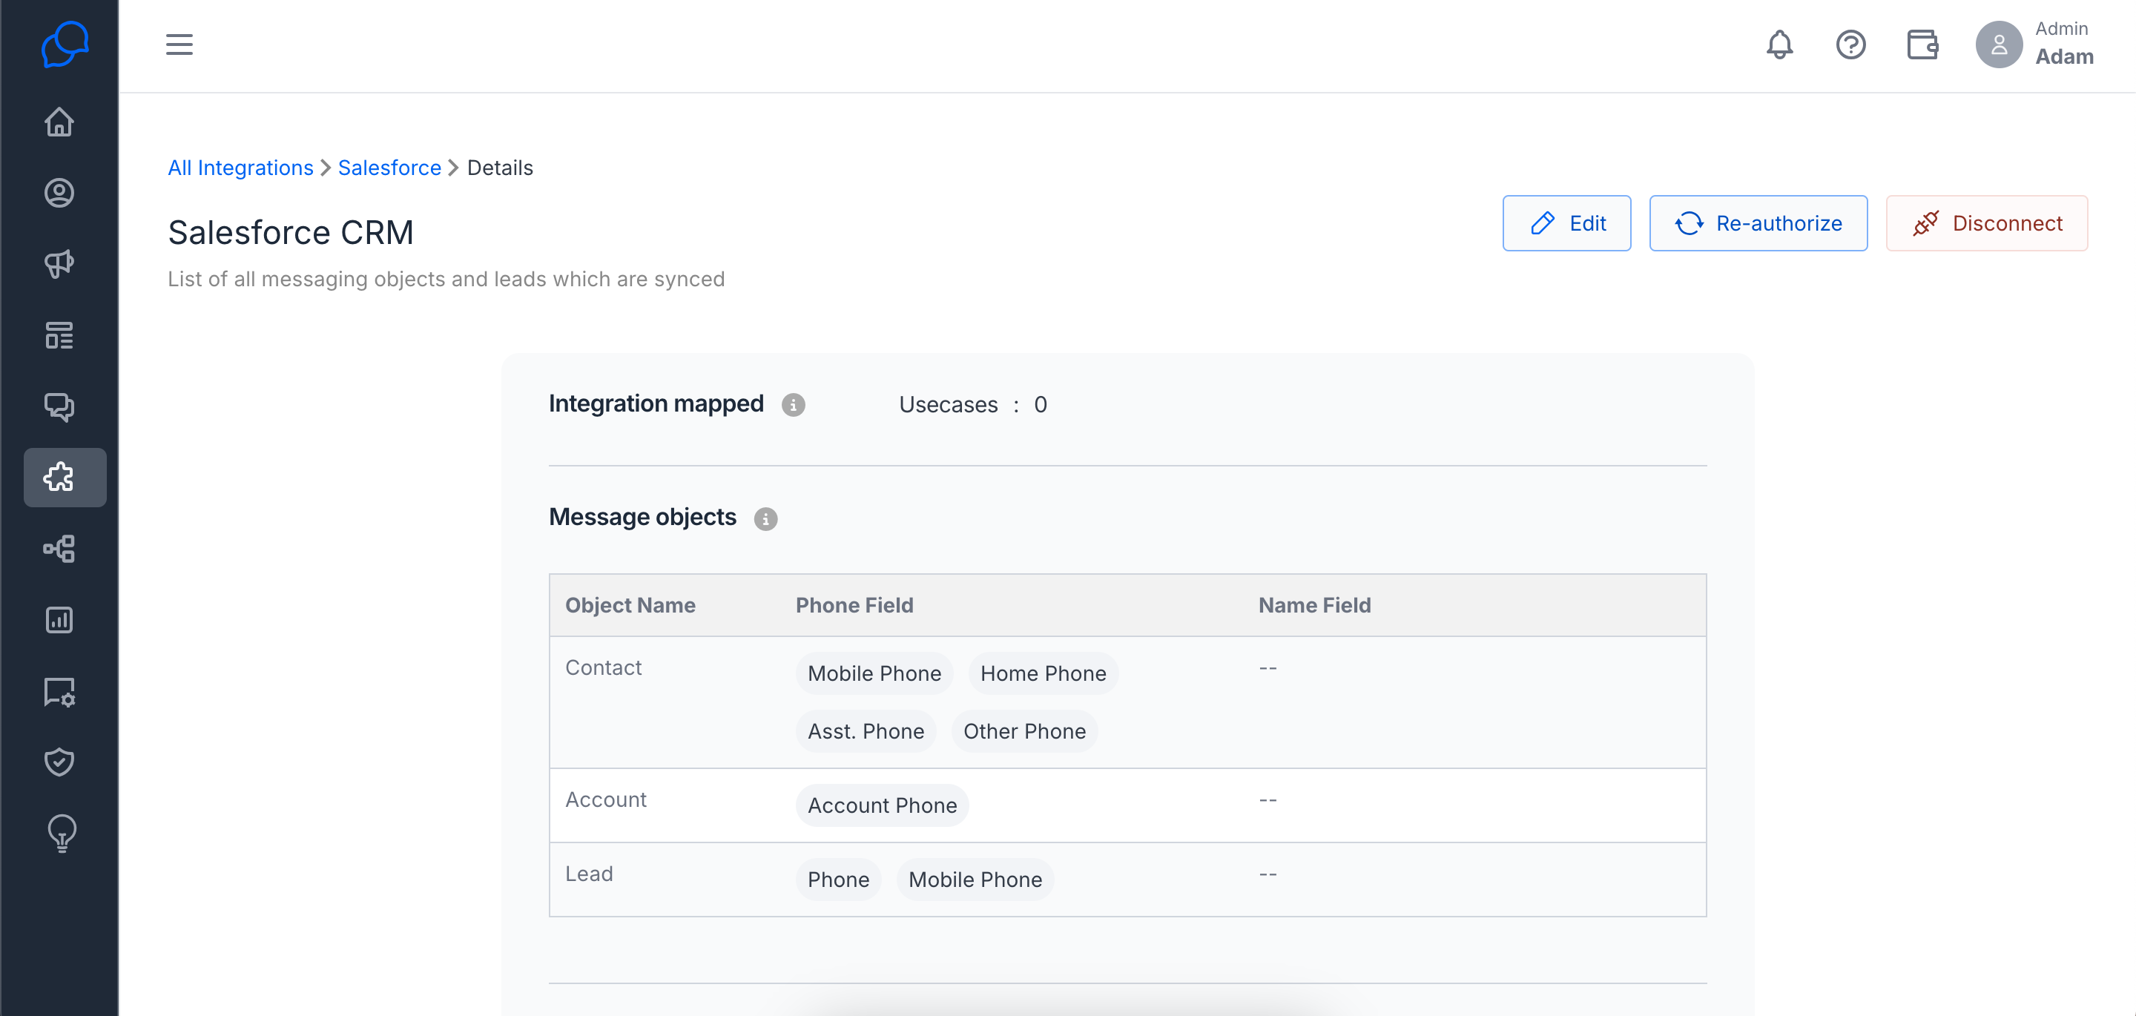Click the Usecases : 0 text
The height and width of the screenshot is (1016, 2136).
click(x=972, y=405)
